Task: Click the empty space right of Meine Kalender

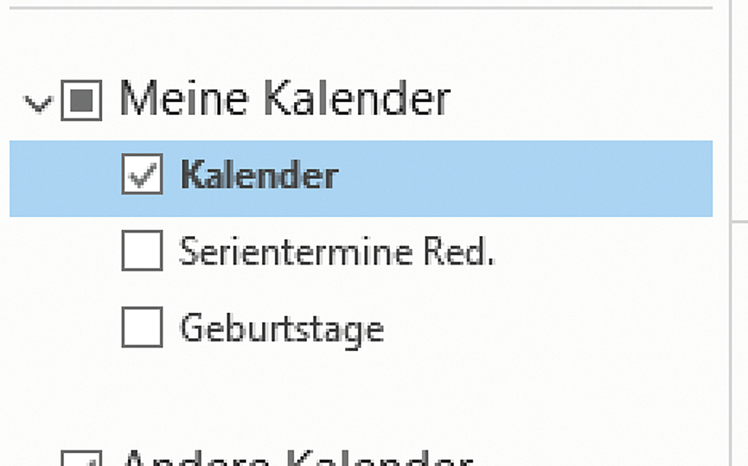Action: pyautogui.click(x=581, y=100)
